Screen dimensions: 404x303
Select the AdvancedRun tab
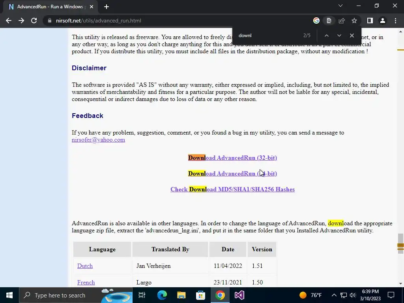point(50,7)
